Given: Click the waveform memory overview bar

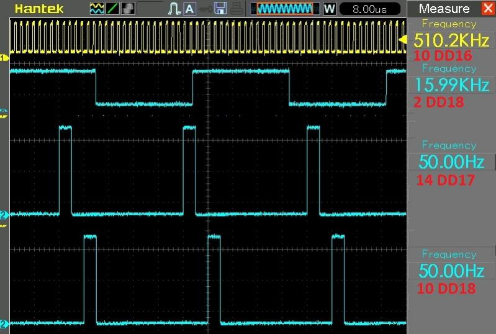Looking at the screenshot, I should pyautogui.click(x=285, y=9).
